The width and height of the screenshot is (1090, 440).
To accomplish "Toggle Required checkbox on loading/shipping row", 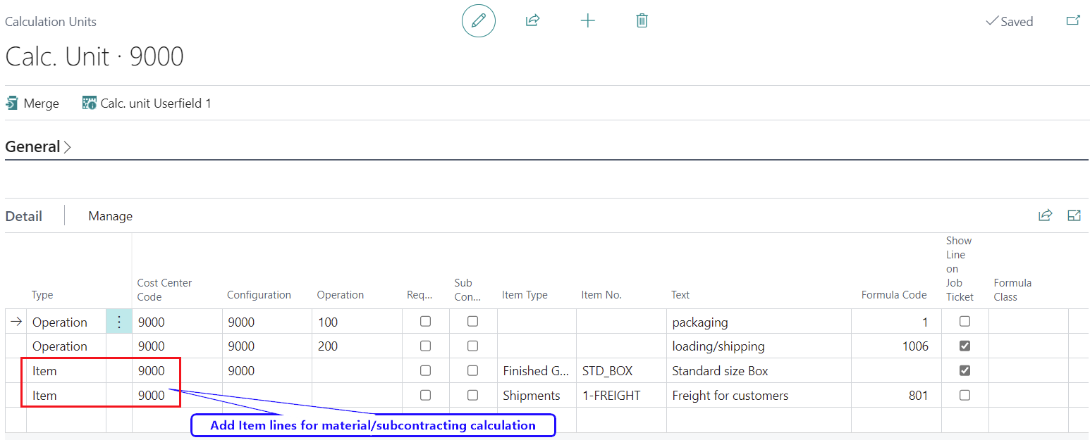I will (x=425, y=346).
